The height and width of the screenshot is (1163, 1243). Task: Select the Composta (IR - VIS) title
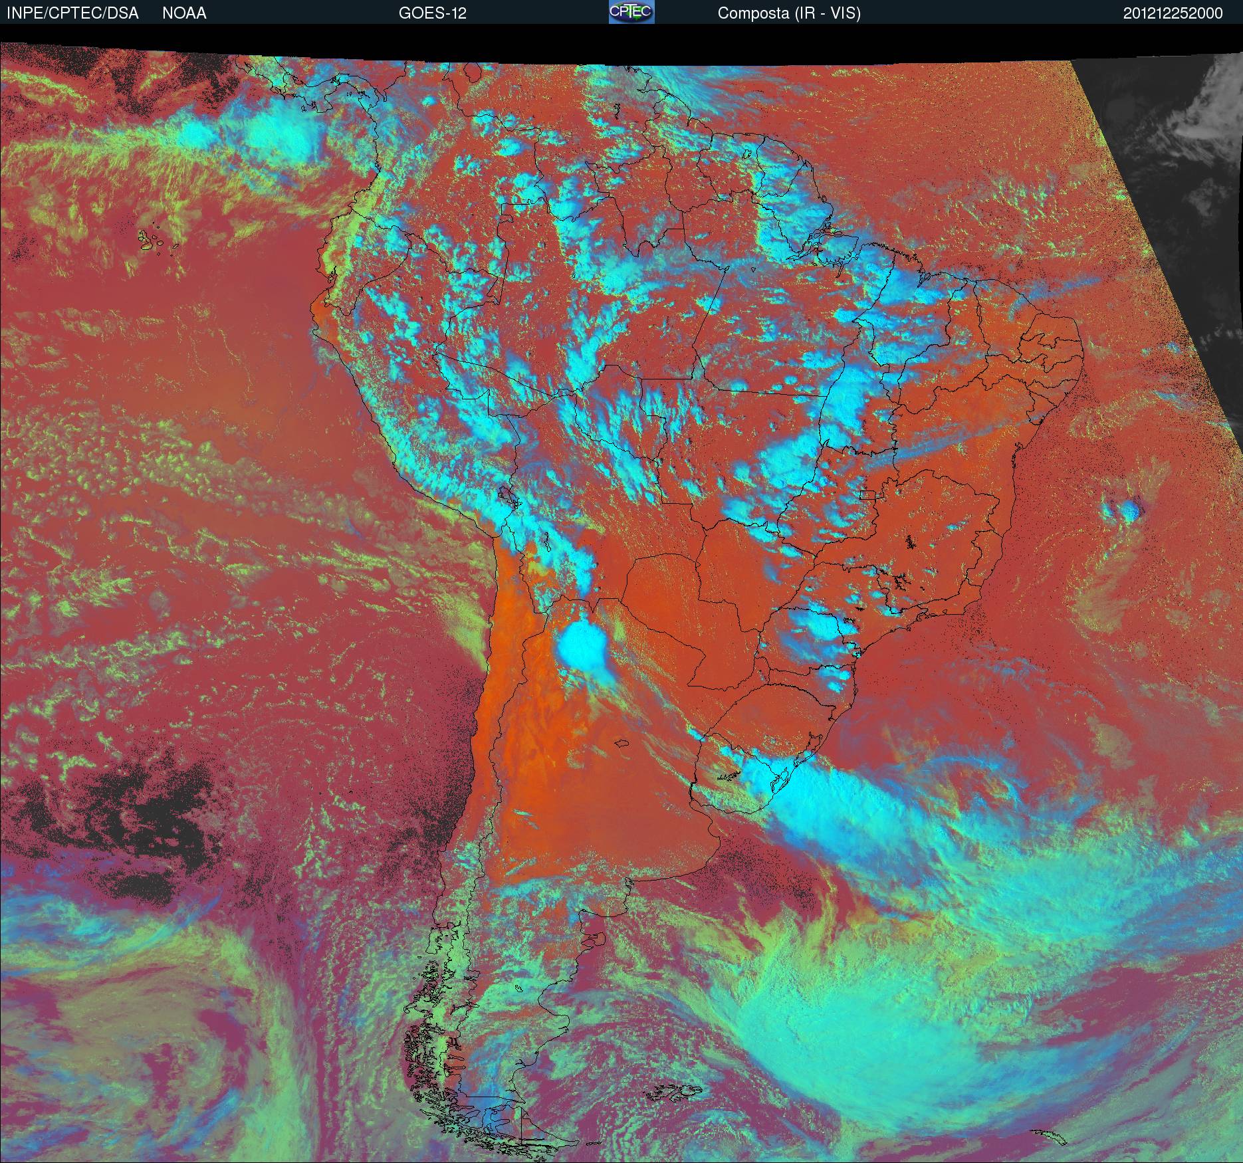click(x=789, y=13)
